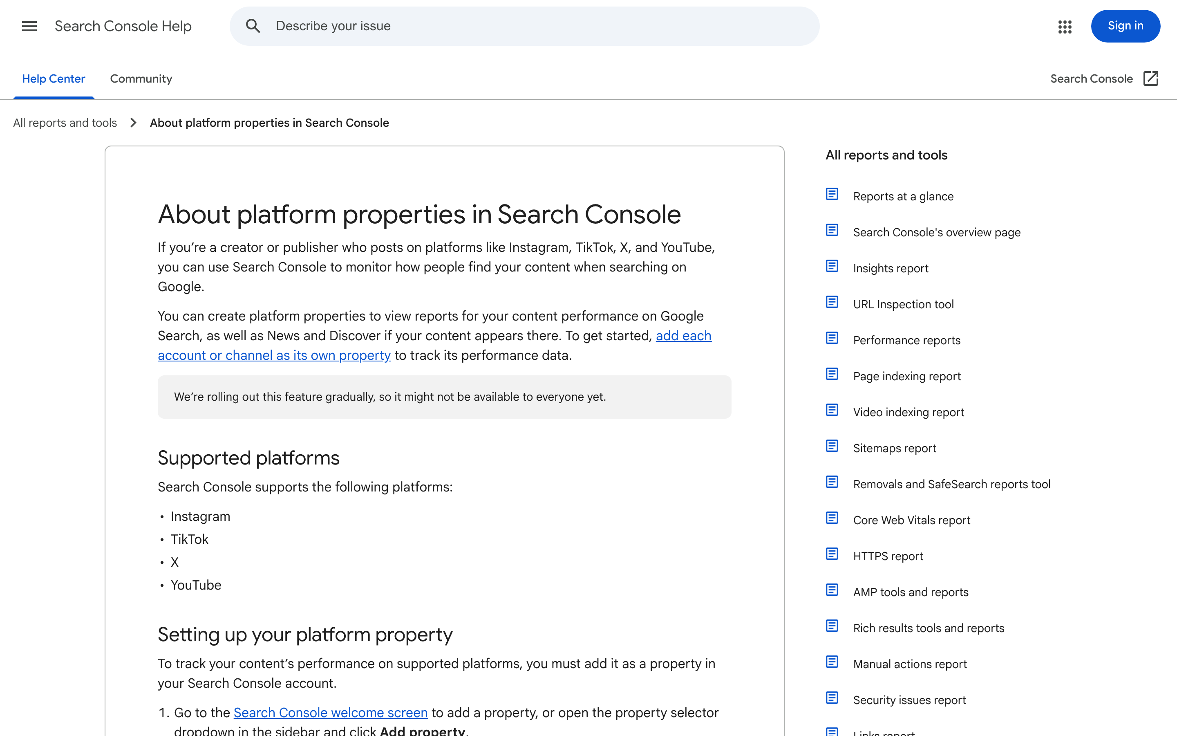This screenshot has width=1177, height=736.
Task: Click the YouTube list item
Action: pos(196,585)
